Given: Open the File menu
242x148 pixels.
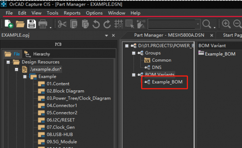Looking at the screenshot, I should (9, 13).
